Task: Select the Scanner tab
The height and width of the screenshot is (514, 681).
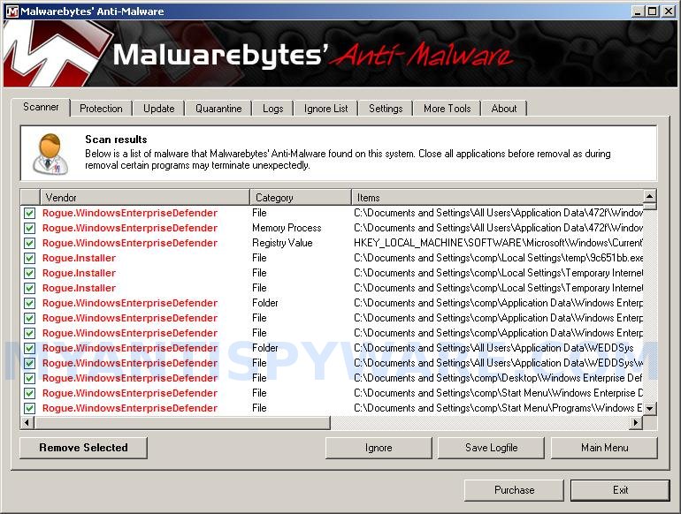Action: (x=41, y=107)
